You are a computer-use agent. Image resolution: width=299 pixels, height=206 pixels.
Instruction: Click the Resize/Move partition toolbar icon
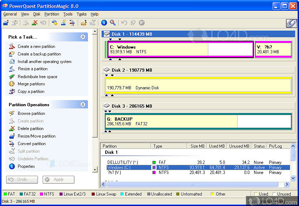coord(6,23)
